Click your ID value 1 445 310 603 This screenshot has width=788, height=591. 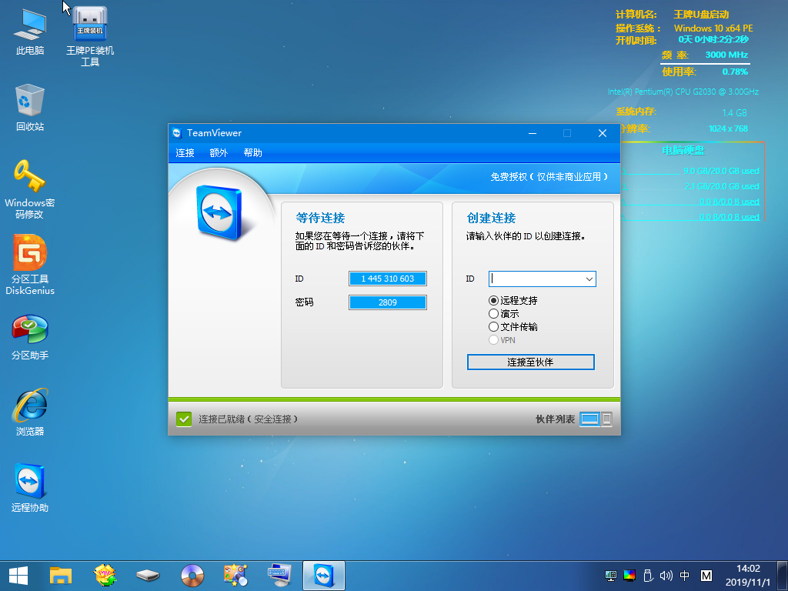click(388, 279)
